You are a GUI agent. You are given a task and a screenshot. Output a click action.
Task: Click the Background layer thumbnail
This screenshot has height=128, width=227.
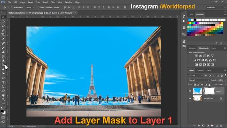click(198, 98)
